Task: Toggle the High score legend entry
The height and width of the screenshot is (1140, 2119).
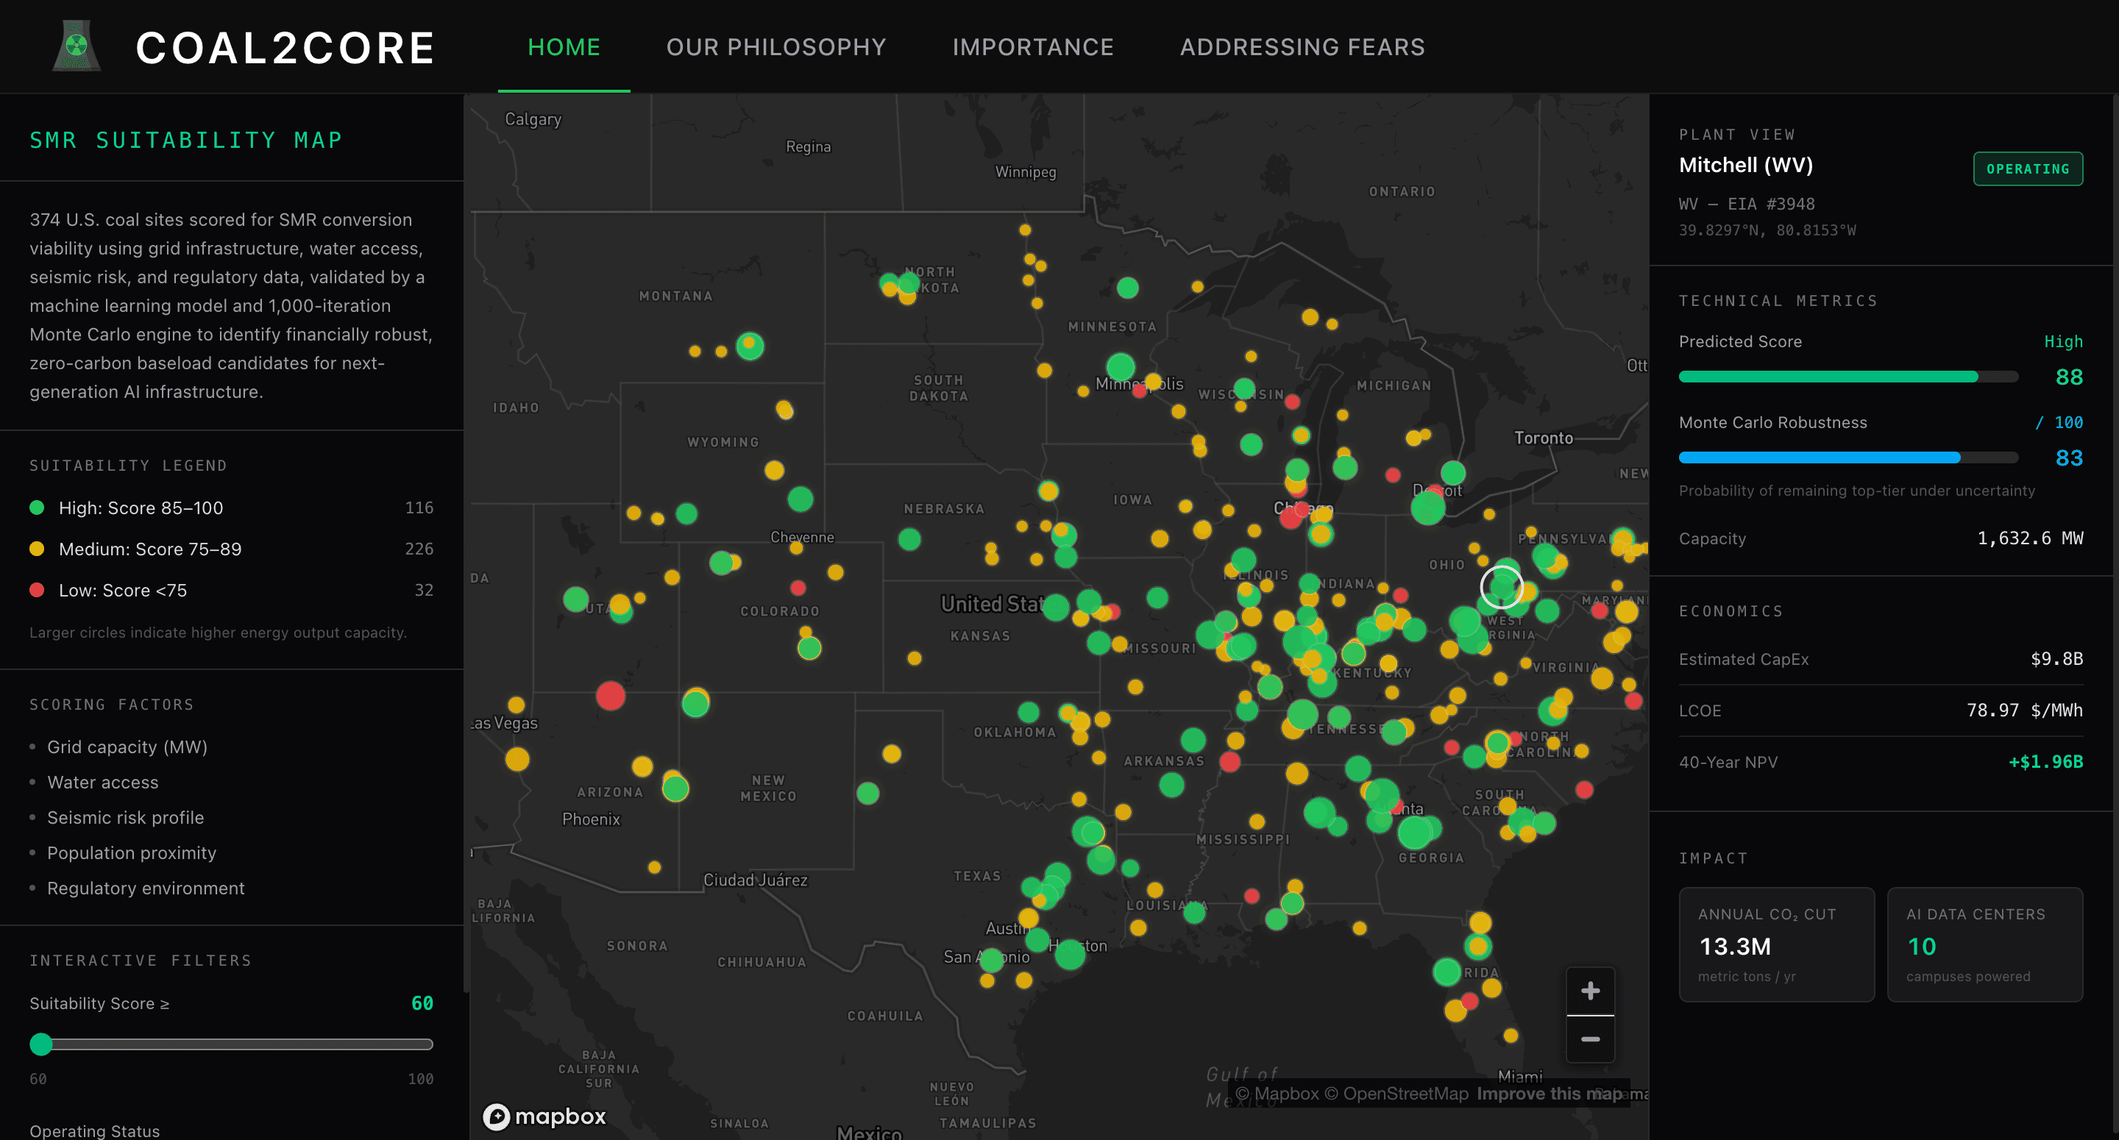Action: [140, 507]
